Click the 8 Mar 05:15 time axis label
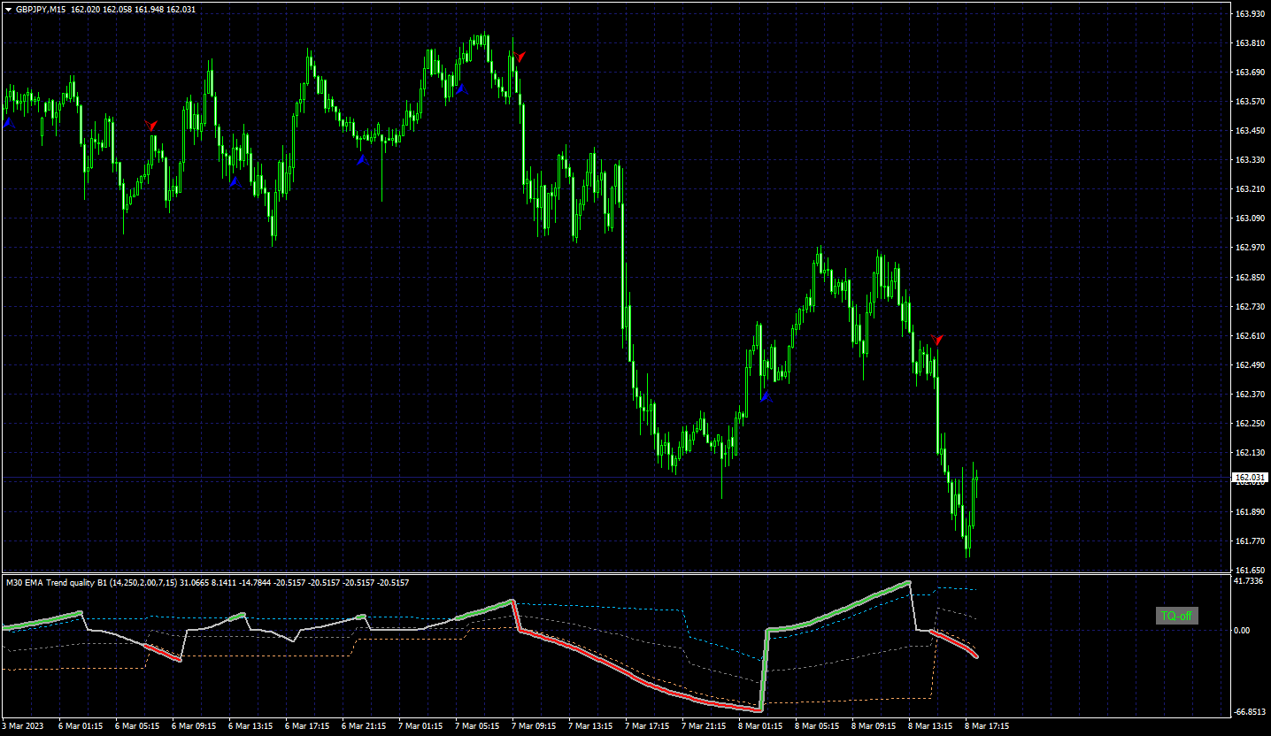This screenshot has height=736, width=1271. (x=818, y=726)
